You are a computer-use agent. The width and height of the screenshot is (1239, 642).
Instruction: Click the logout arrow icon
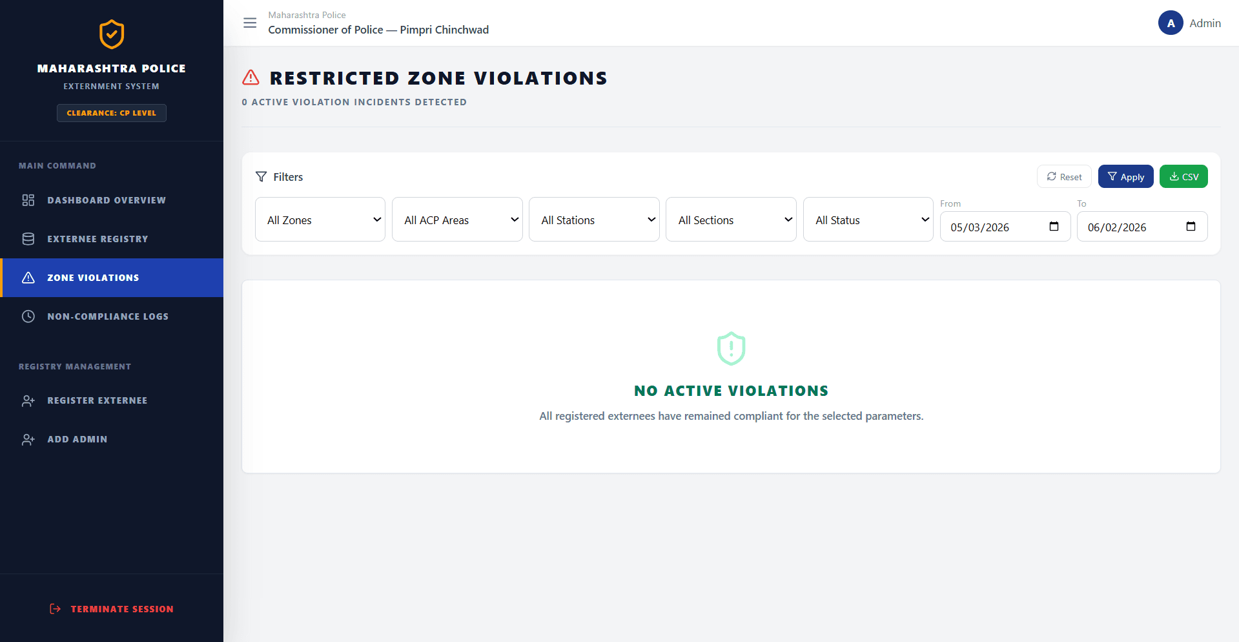pyautogui.click(x=56, y=608)
